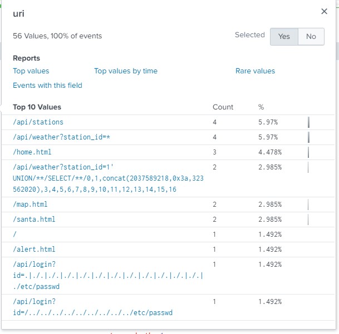Image resolution: width=339 pixels, height=334 pixels.
Task: Filter by /api/stations uri value
Action: pyautogui.click(x=38, y=122)
